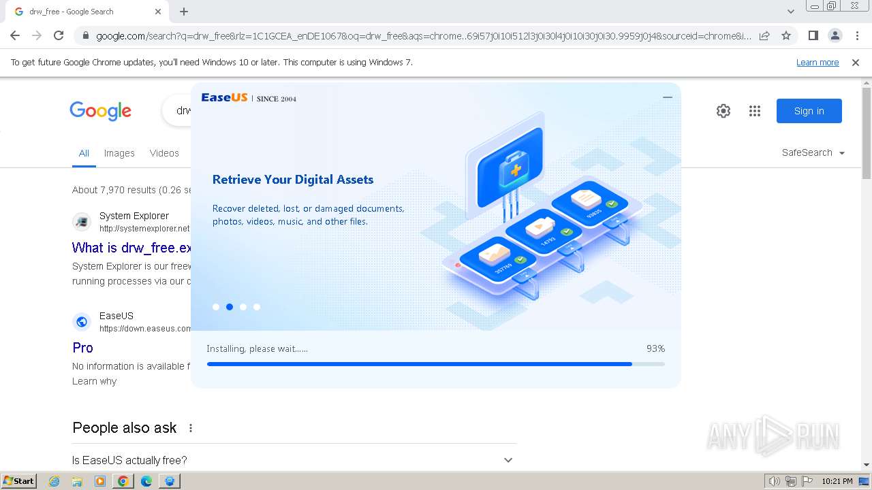Open network status tray icon
The height and width of the screenshot is (490, 872).
click(791, 481)
